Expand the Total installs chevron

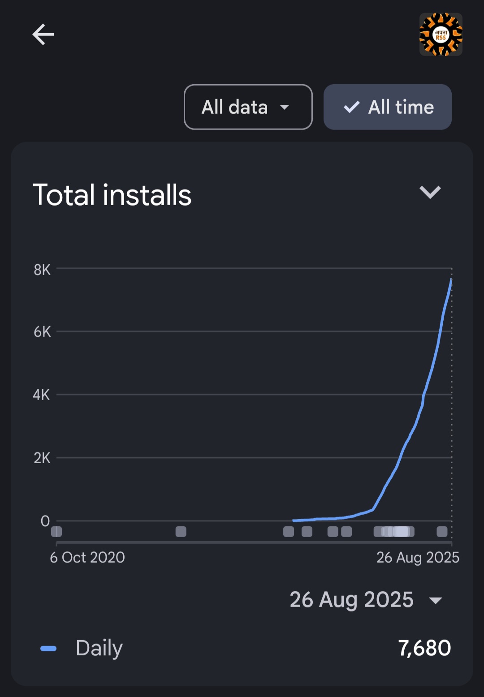tap(430, 192)
